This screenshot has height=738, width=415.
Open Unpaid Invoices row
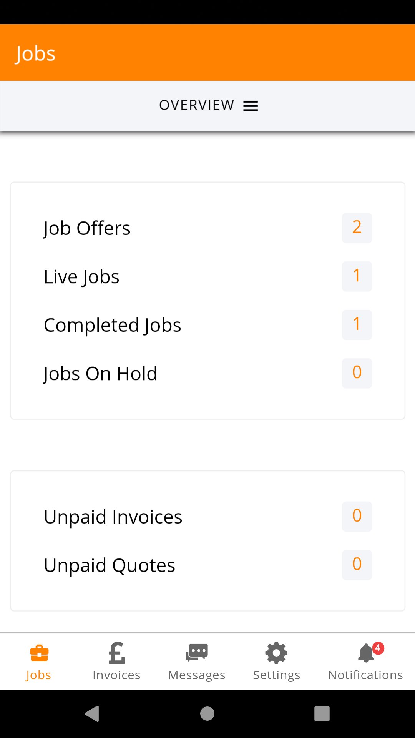(x=113, y=517)
